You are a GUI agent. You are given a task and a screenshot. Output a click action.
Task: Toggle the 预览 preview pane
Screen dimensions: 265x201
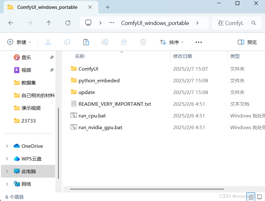247,42
